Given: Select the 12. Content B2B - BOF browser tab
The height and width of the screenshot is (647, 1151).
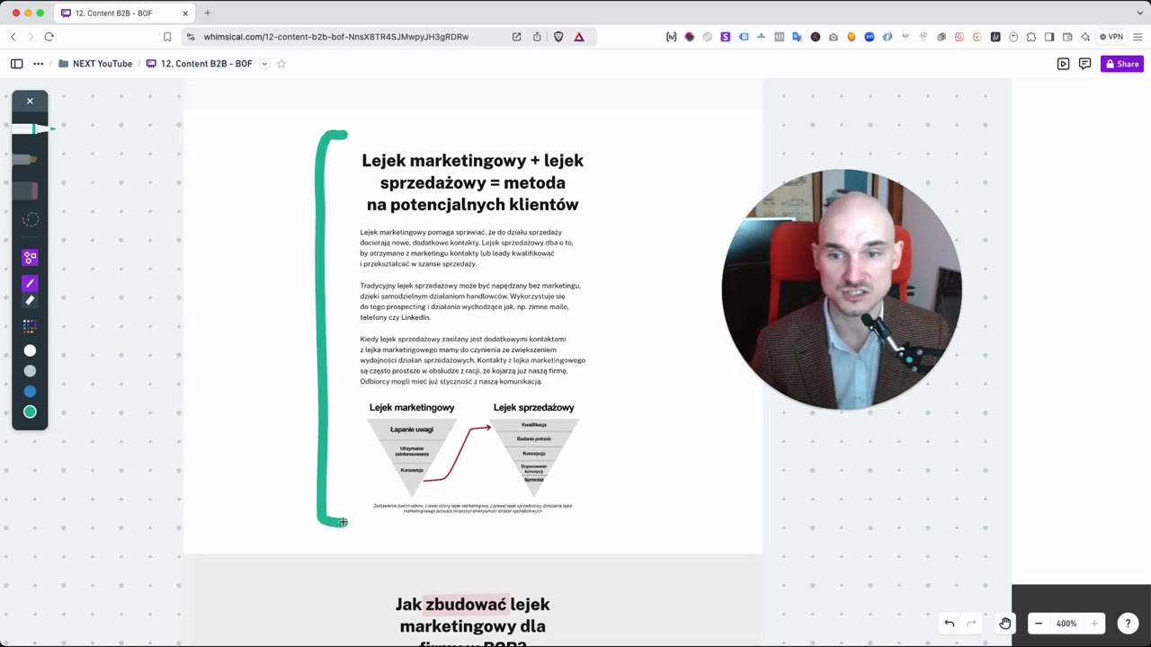Looking at the screenshot, I should pyautogui.click(x=123, y=13).
